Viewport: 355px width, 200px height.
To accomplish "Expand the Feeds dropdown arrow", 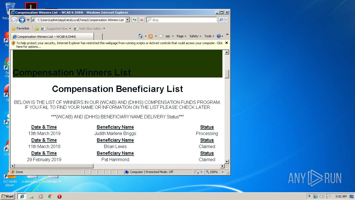I will click(156, 36).
